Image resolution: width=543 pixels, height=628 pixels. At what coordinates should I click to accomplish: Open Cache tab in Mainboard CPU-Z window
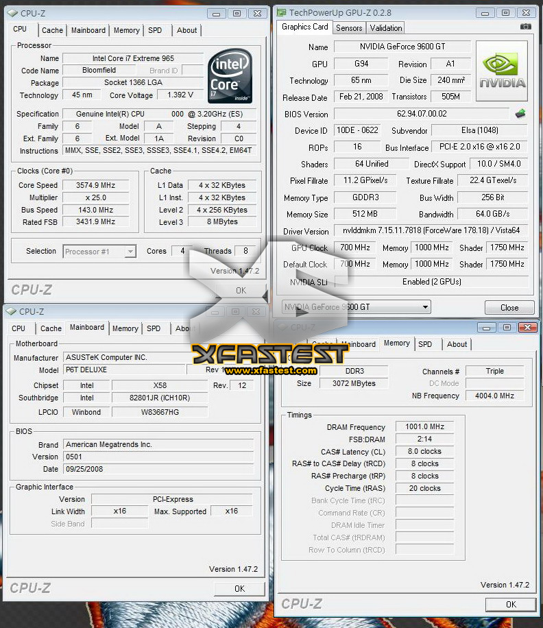click(51, 328)
